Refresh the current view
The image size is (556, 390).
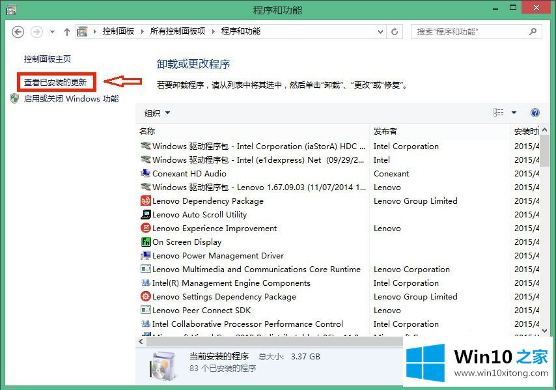coord(395,31)
